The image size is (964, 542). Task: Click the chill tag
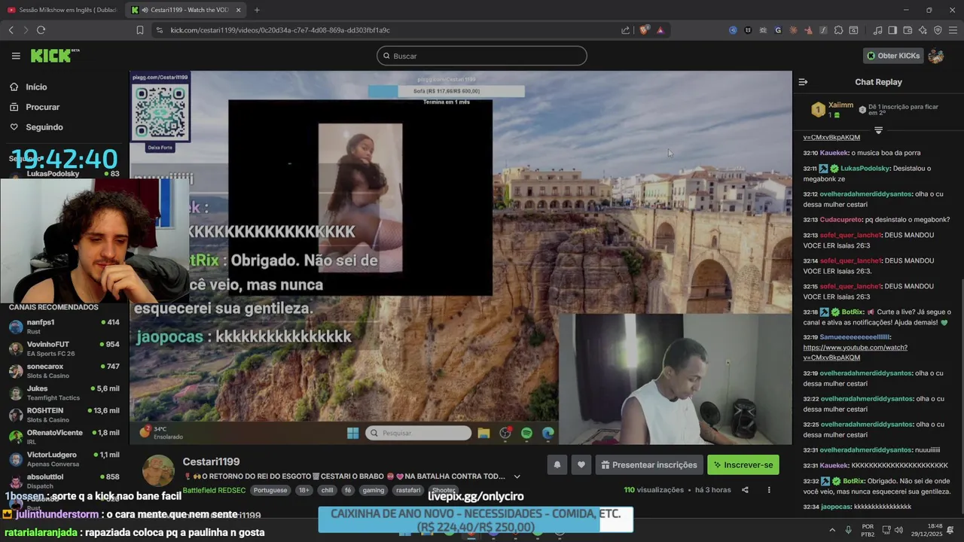pos(327,490)
